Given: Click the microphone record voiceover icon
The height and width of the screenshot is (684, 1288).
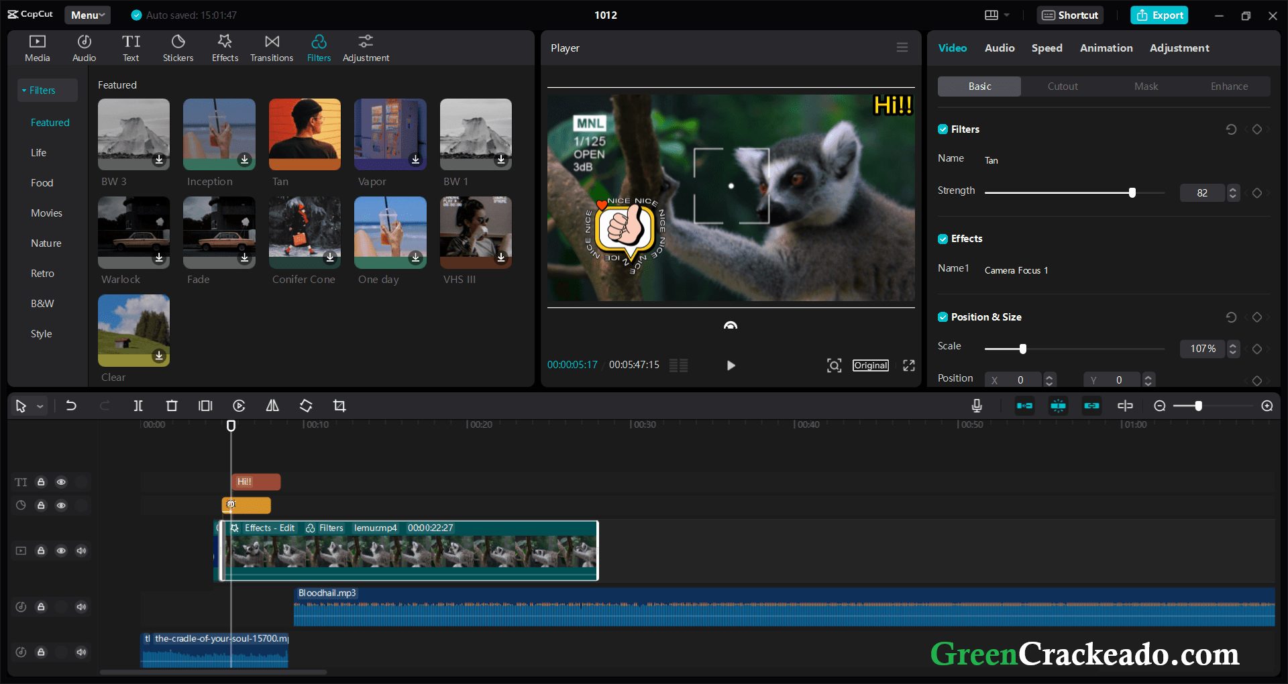Looking at the screenshot, I should click(977, 406).
